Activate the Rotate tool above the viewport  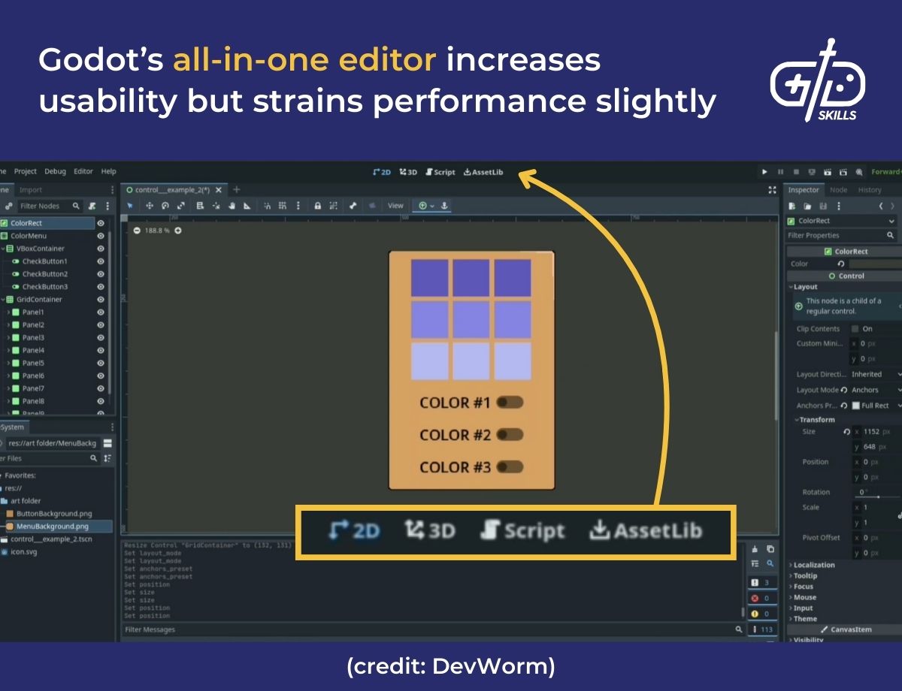165,205
